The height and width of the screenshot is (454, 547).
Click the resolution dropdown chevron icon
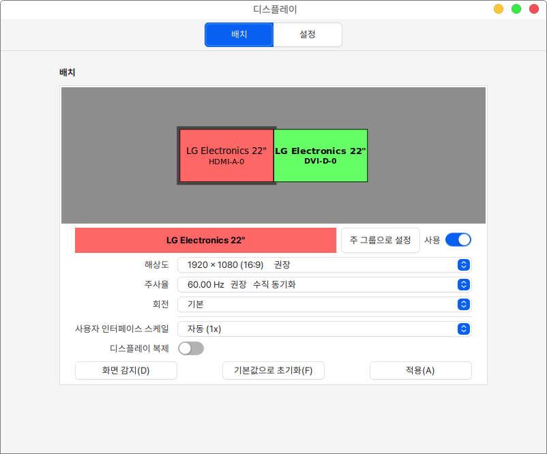coord(463,264)
